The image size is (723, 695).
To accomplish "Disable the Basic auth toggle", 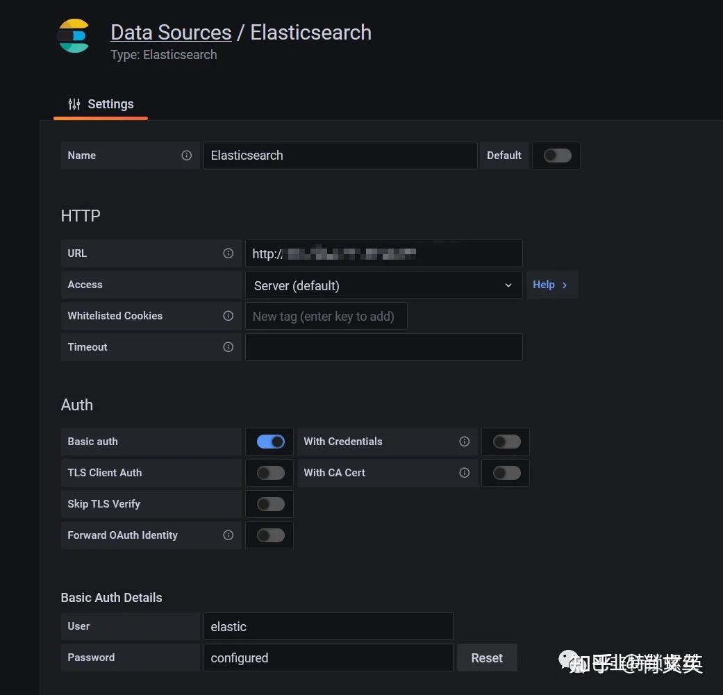I will pyautogui.click(x=270, y=442).
